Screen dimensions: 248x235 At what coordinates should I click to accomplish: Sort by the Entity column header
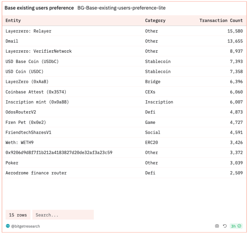pos(13,21)
